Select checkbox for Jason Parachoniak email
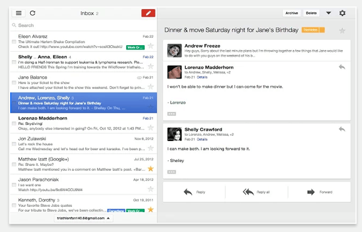This screenshot has height=232, width=362. pos(14,185)
